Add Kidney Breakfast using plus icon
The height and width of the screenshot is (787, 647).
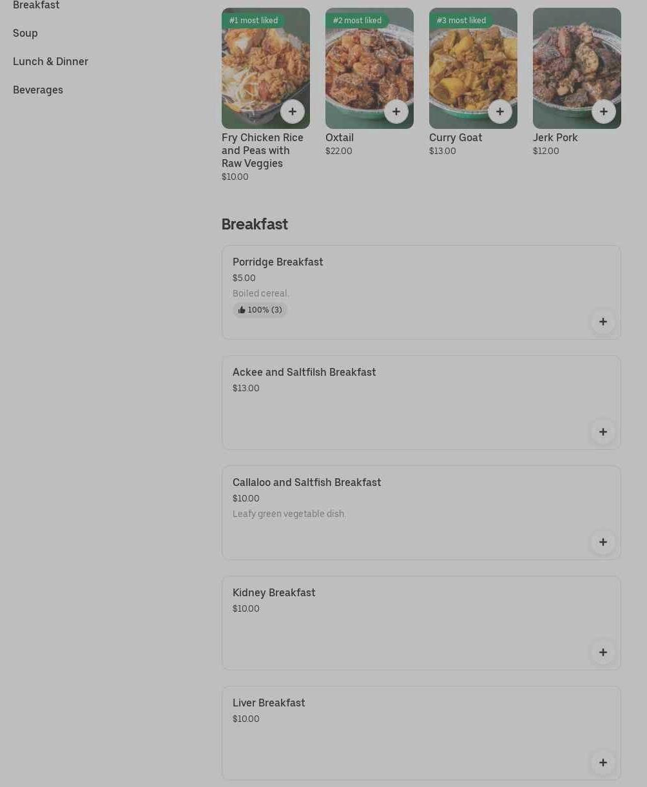pos(603,652)
